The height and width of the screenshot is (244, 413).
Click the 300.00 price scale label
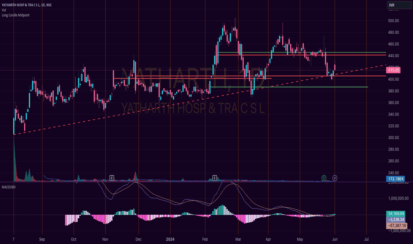point(393,138)
